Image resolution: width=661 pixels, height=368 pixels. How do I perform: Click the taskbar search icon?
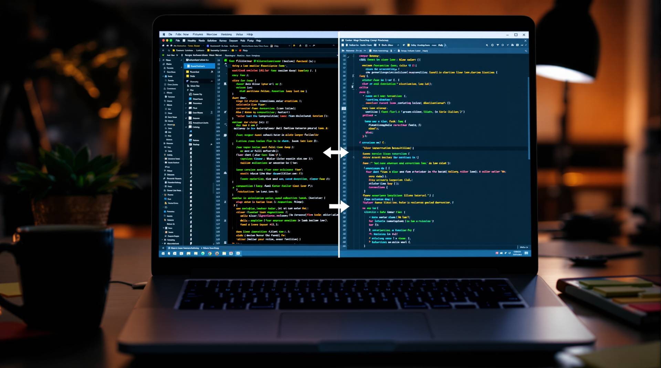coord(169,254)
